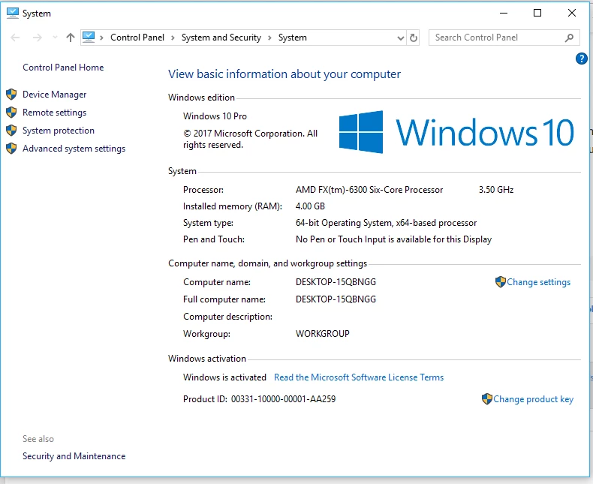Click 'View basic information about your computer' heading
The image size is (593, 484).
click(284, 74)
